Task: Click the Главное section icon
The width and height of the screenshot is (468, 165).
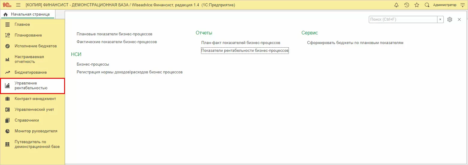Action: [7, 25]
